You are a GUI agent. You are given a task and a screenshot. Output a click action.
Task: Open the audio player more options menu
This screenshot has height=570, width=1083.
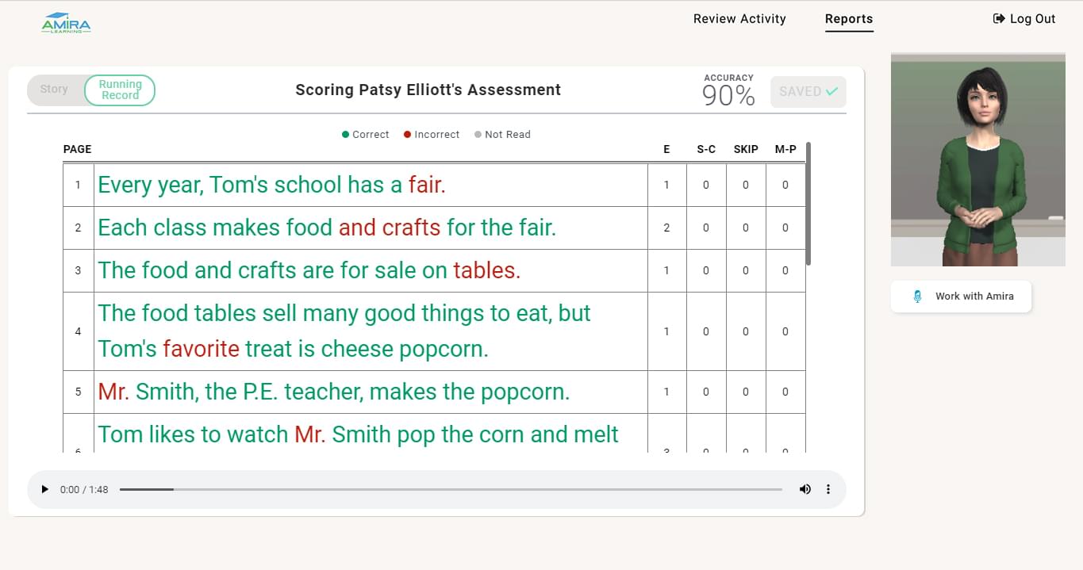click(828, 489)
